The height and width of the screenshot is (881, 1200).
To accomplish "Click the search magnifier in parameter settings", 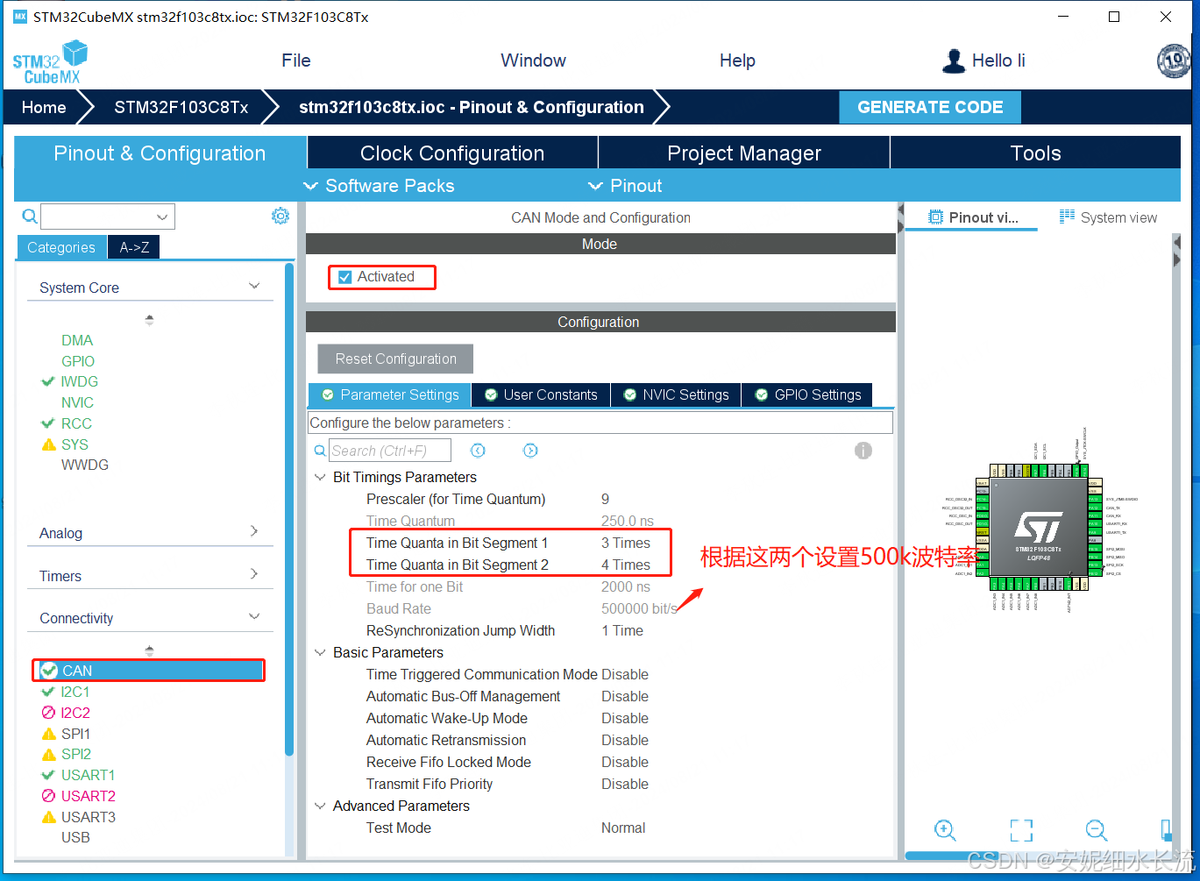I will pos(319,450).
